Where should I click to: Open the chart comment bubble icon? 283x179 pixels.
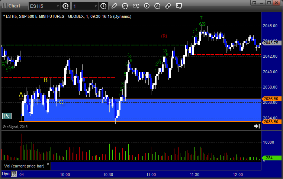pos(179,6)
